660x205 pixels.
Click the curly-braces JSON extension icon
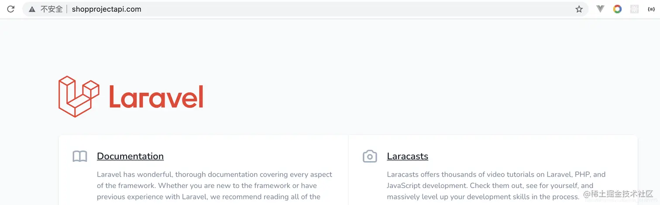coord(651,9)
